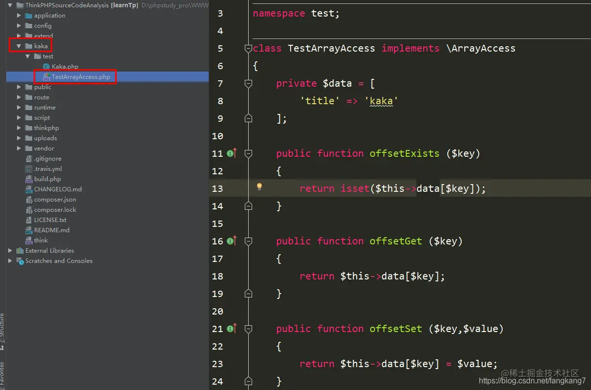Collapse the test folder arrow
Image resolution: width=591 pixels, height=390 pixels.
[x=28, y=56]
